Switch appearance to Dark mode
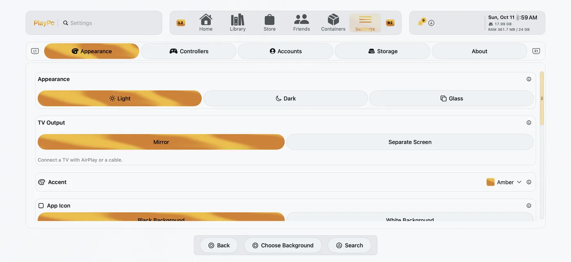The height and width of the screenshot is (262, 571). pos(285,98)
